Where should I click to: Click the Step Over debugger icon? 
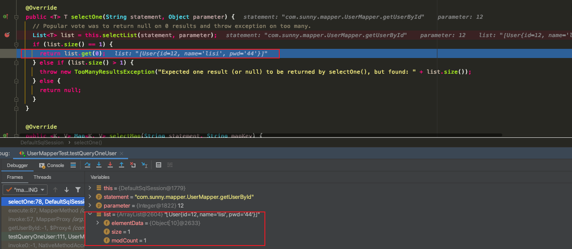tap(88, 165)
